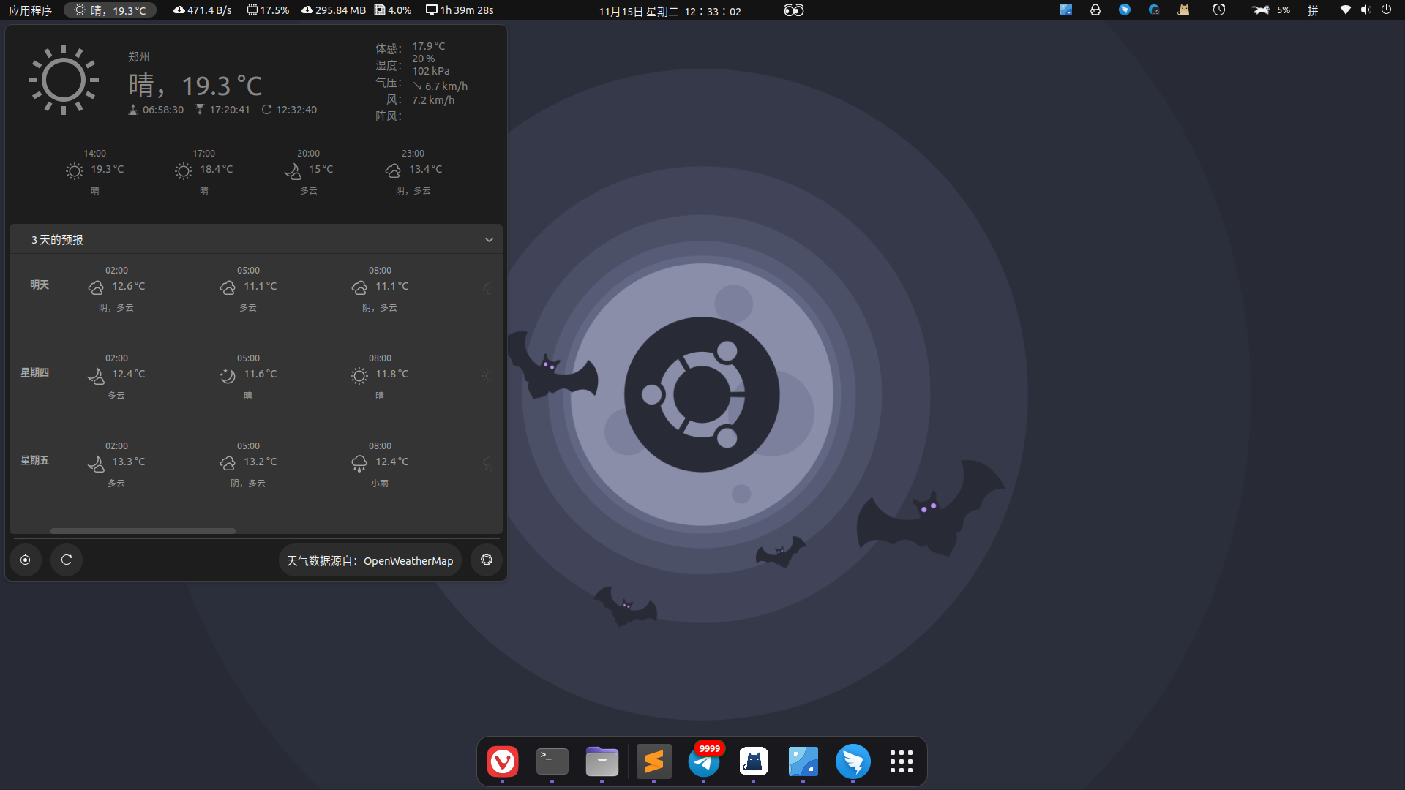Show all applications grid
Image resolution: width=1405 pixels, height=790 pixels.
(x=902, y=761)
